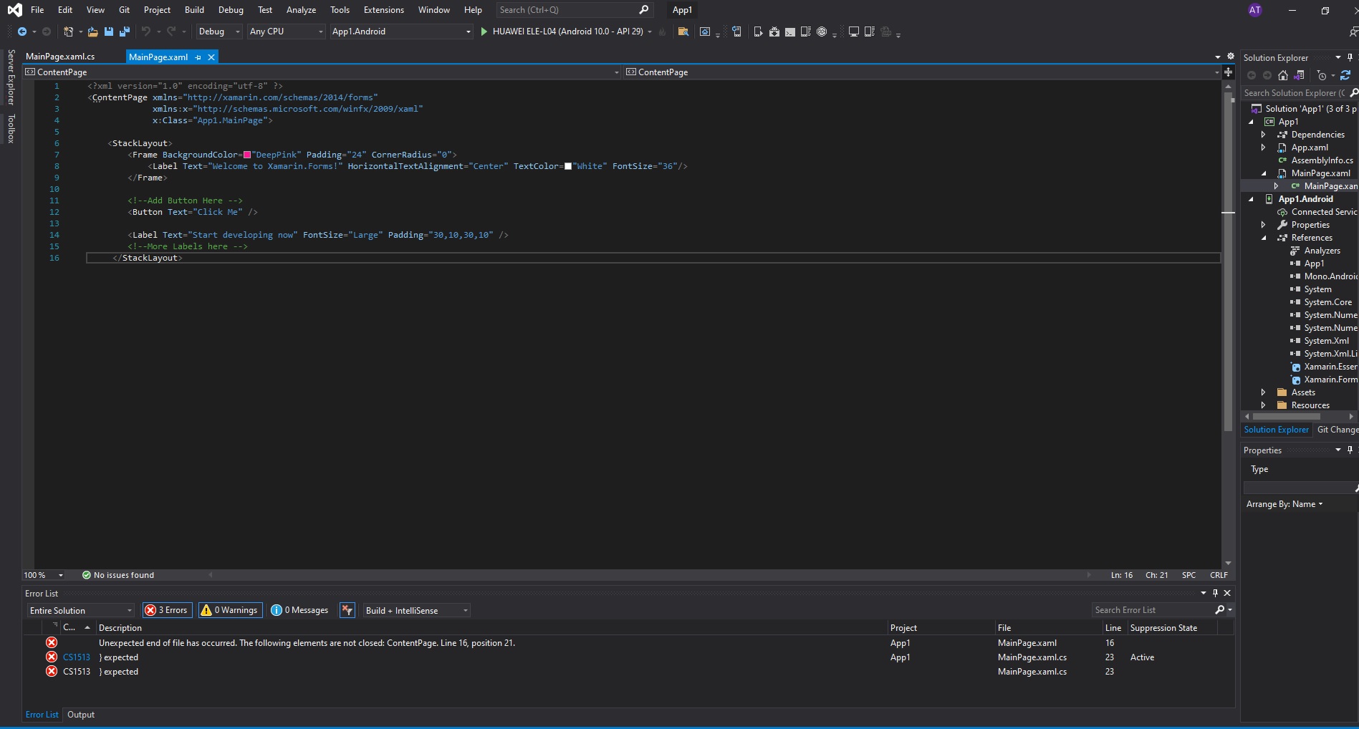Screen dimensions: 1359x729
Task: Open Android Device Manager from toolbar
Action: click(x=758, y=32)
